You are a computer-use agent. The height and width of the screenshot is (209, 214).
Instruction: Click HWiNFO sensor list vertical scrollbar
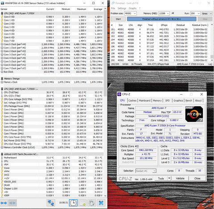[105, 54]
